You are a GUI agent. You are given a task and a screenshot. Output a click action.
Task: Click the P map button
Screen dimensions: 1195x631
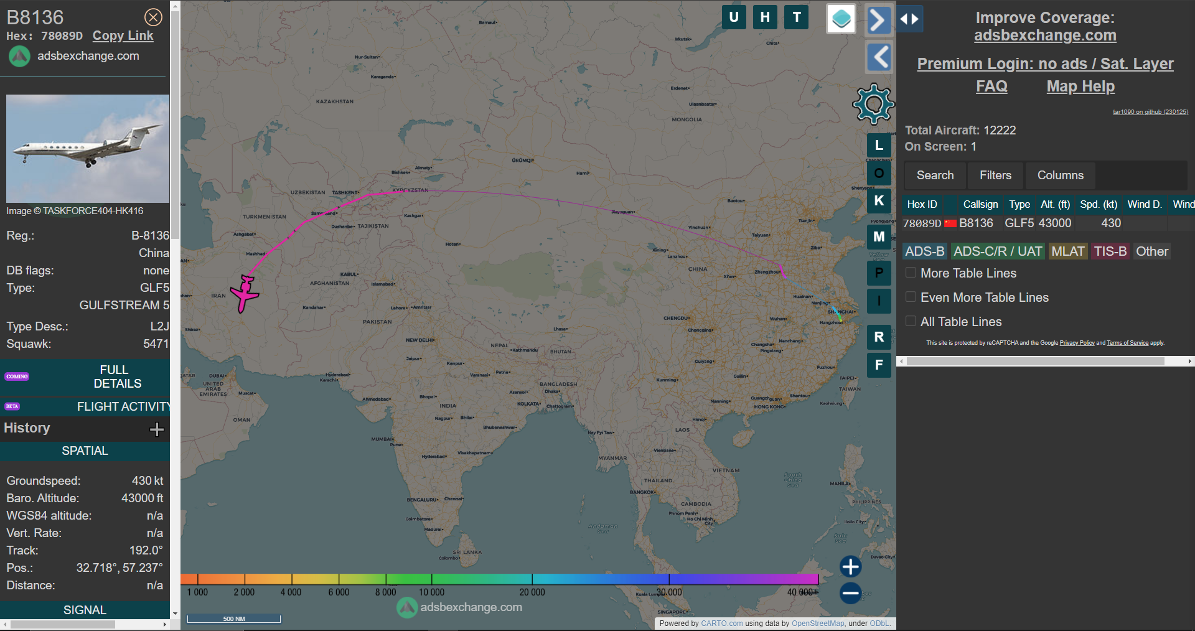point(879,273)
